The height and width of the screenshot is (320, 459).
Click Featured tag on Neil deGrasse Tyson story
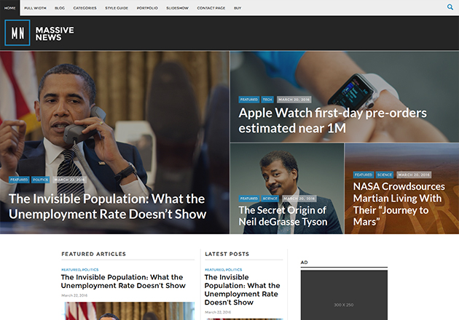[249, 199]
